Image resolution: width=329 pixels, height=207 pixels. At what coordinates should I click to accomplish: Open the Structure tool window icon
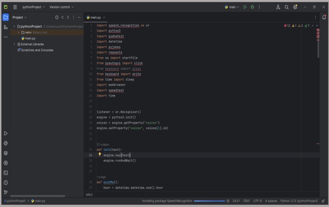point(5,27)
